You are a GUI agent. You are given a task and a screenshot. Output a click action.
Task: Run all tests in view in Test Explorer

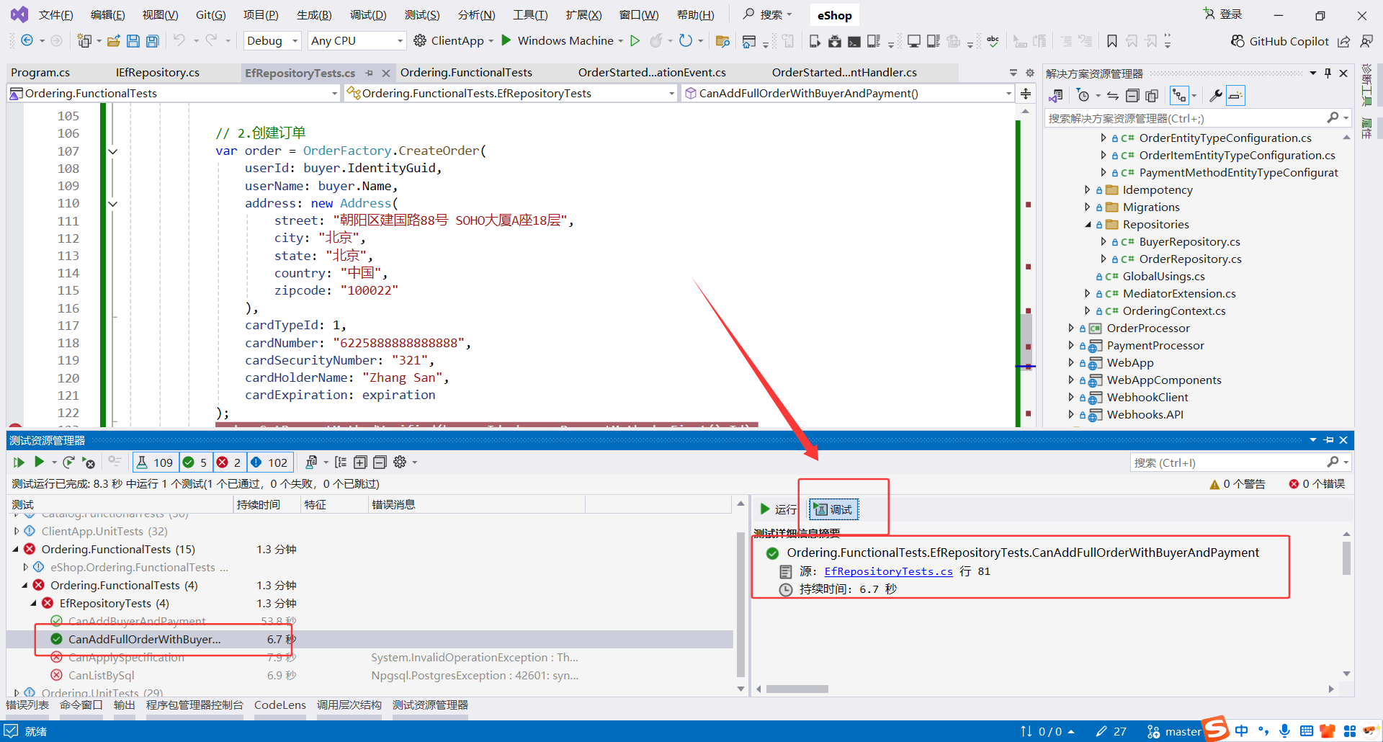[x=19, y=462]
